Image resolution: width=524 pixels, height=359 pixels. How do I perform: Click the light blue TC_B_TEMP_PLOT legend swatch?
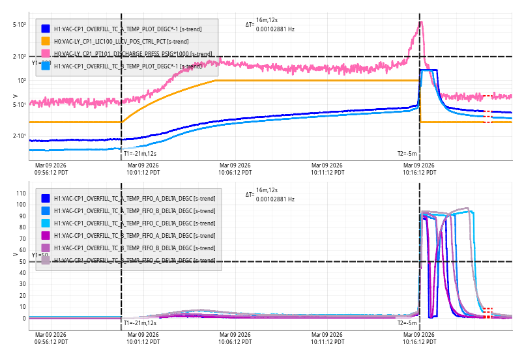46,66
